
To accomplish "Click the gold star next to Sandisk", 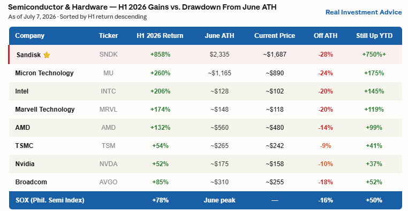I will 47,55.
